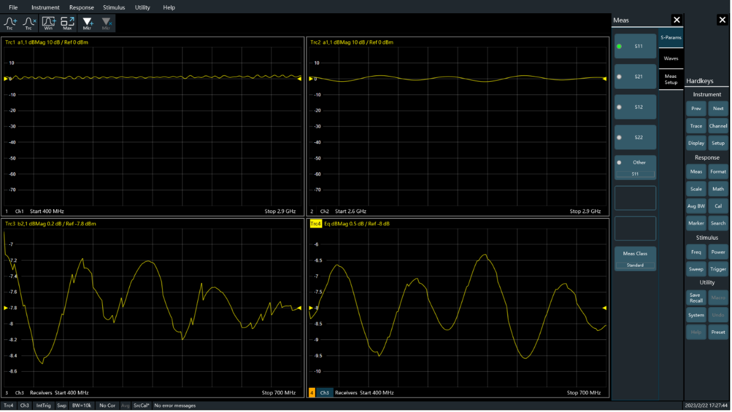The height and width of the screenshot is (412, 732).
Task: Select the S22 measurement radio button
Action: tap(635, 137)
